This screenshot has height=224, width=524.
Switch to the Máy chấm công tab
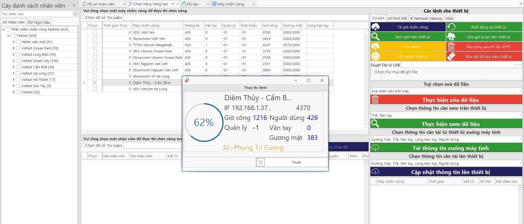coord(231,4)
